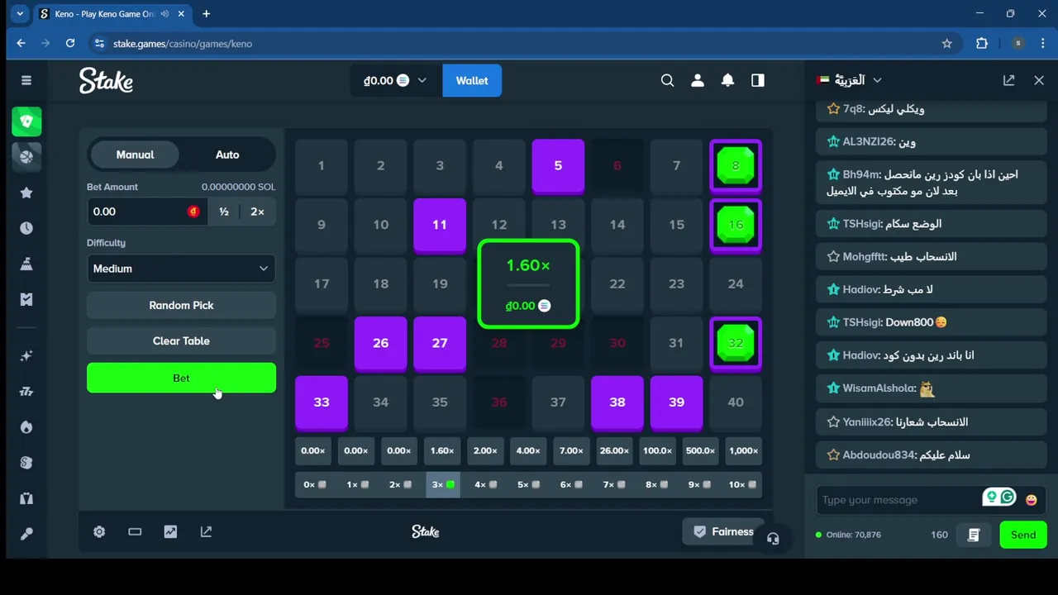Click the Wallet button

coord(472,80)
